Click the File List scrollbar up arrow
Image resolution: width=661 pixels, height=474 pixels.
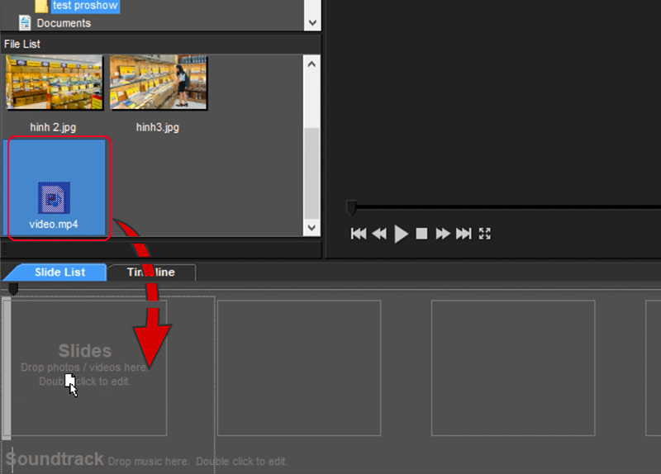(311, 63)
